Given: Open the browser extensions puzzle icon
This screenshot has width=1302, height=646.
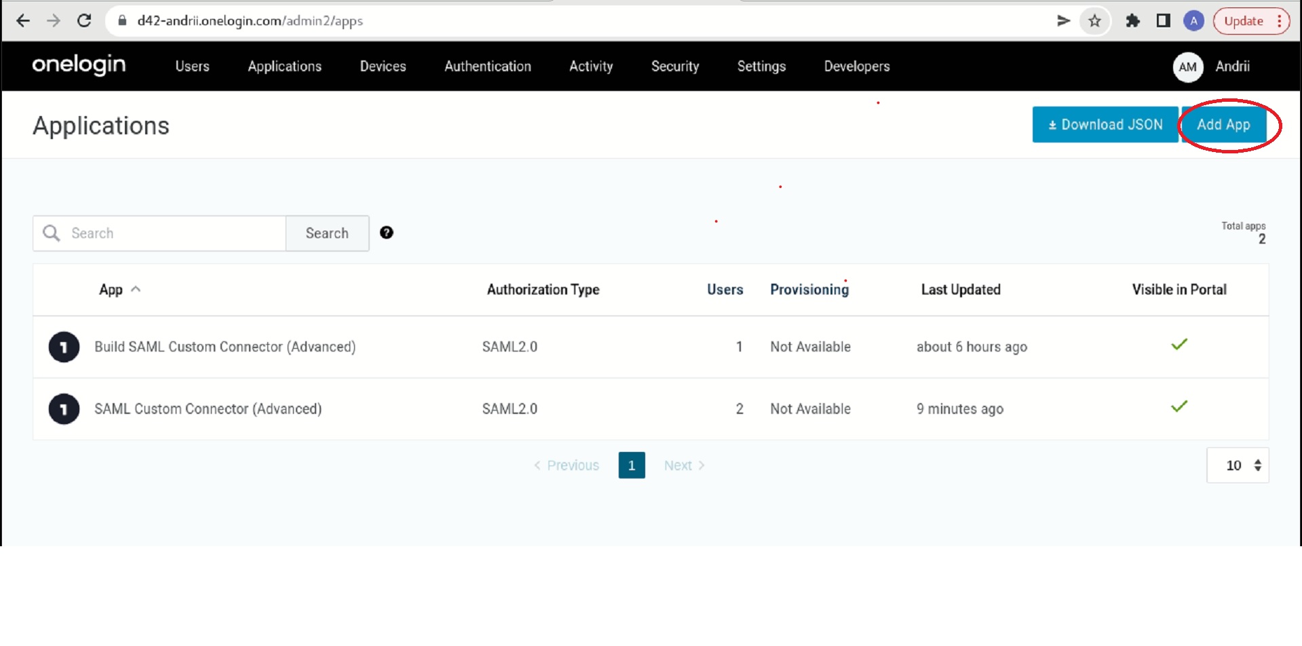Looking at the screenshot, I should [1132, 21].
